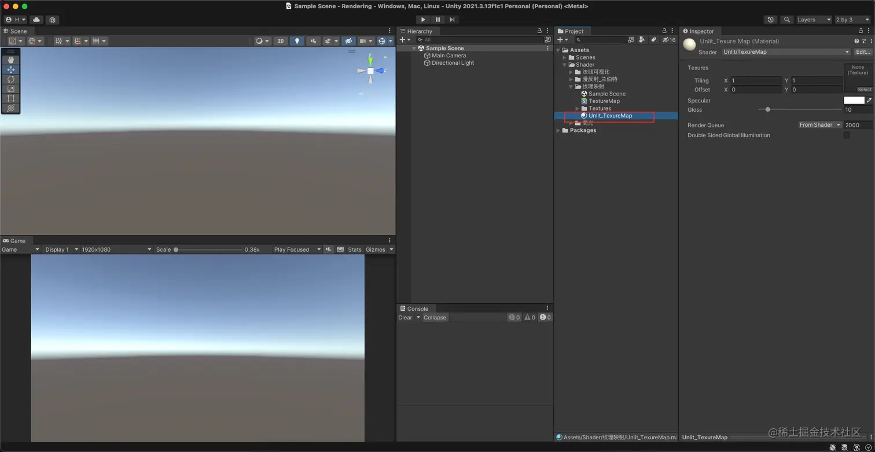Open the Package Manager collab icon

click(52, 20)
